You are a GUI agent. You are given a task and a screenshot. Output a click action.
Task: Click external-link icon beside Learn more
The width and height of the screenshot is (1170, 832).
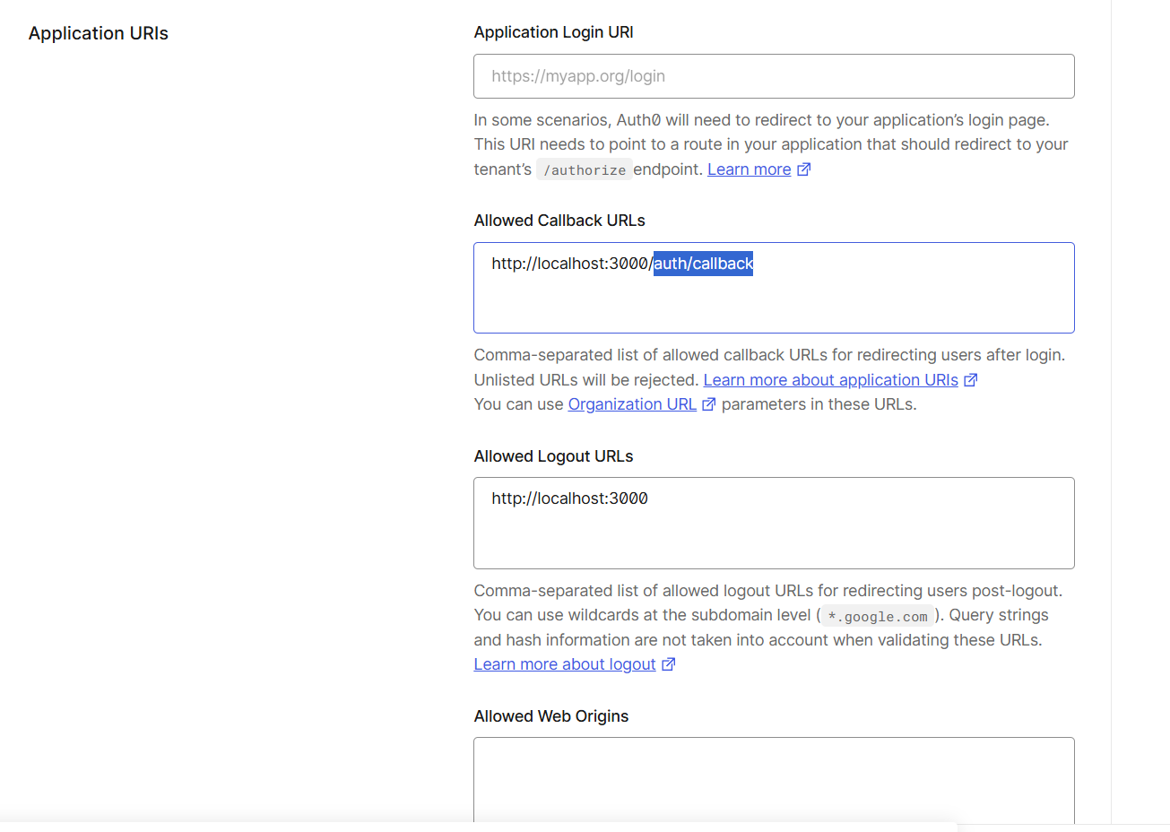(x=804, y=169)
